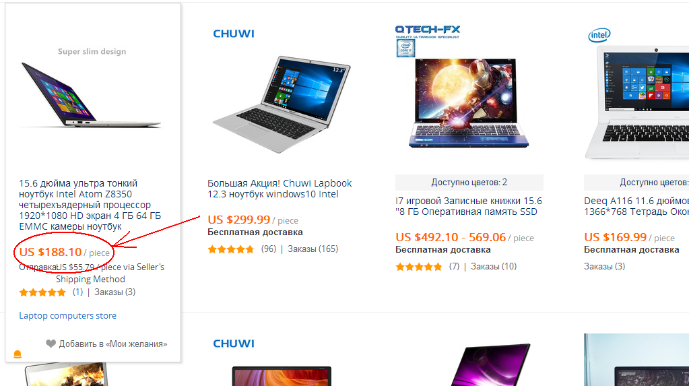The height and width of the screenshot is (386, 689).
Task: Click star rating of 15.6 inch laptop
Action: [x=42, y=292]
